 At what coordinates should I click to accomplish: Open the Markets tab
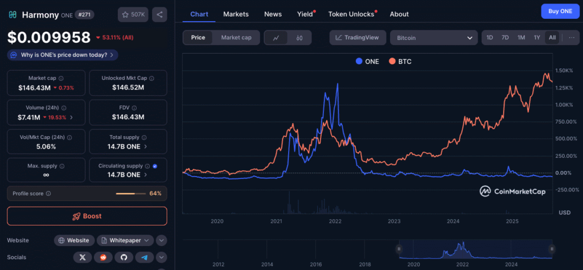click(236, 14)
